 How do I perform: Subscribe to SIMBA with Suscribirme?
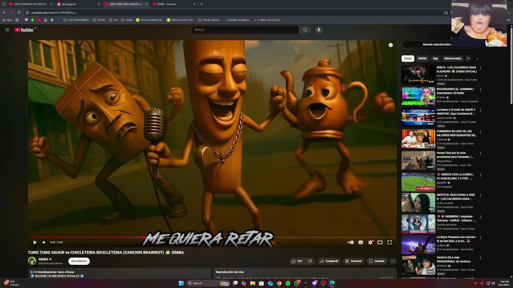(79, 261)
